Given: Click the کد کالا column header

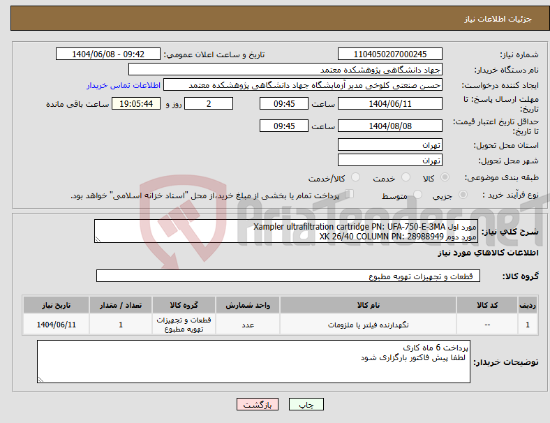Looking at the screenshot, I should (x=487, y=305).
